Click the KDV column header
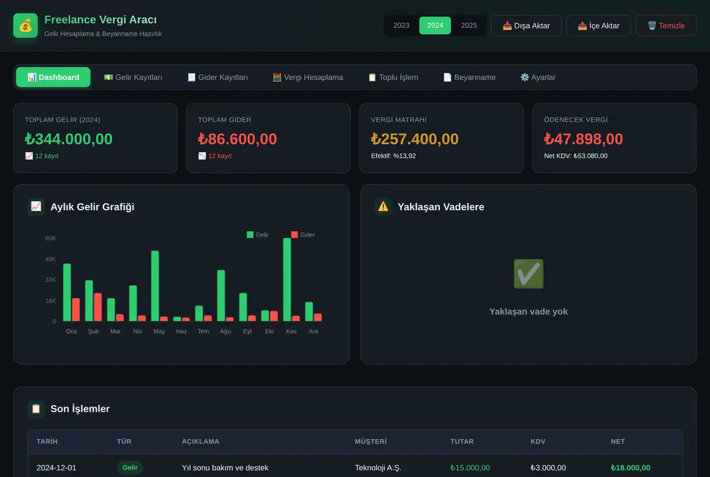Screen dimensions: 710x477 coord(538,441)
